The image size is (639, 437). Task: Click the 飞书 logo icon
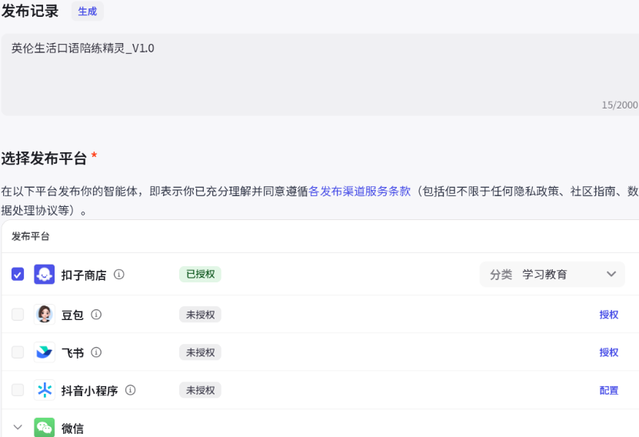tap(45, 352)
